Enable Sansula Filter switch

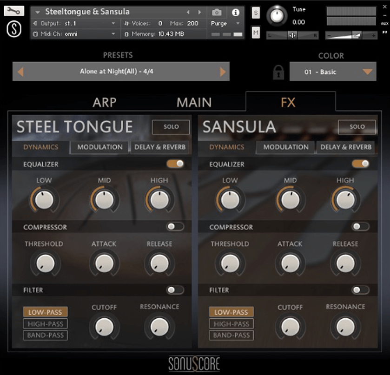click(x=361, y=290)
